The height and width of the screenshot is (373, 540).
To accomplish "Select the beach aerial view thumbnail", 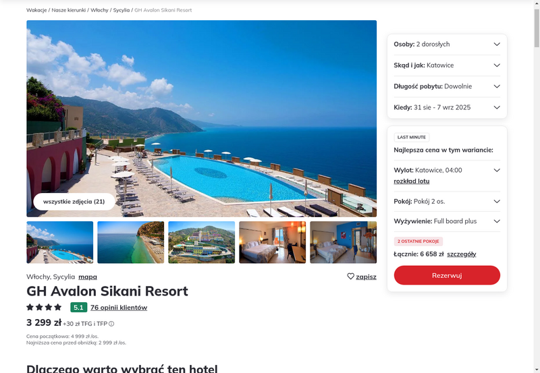I will click(131, 242).
